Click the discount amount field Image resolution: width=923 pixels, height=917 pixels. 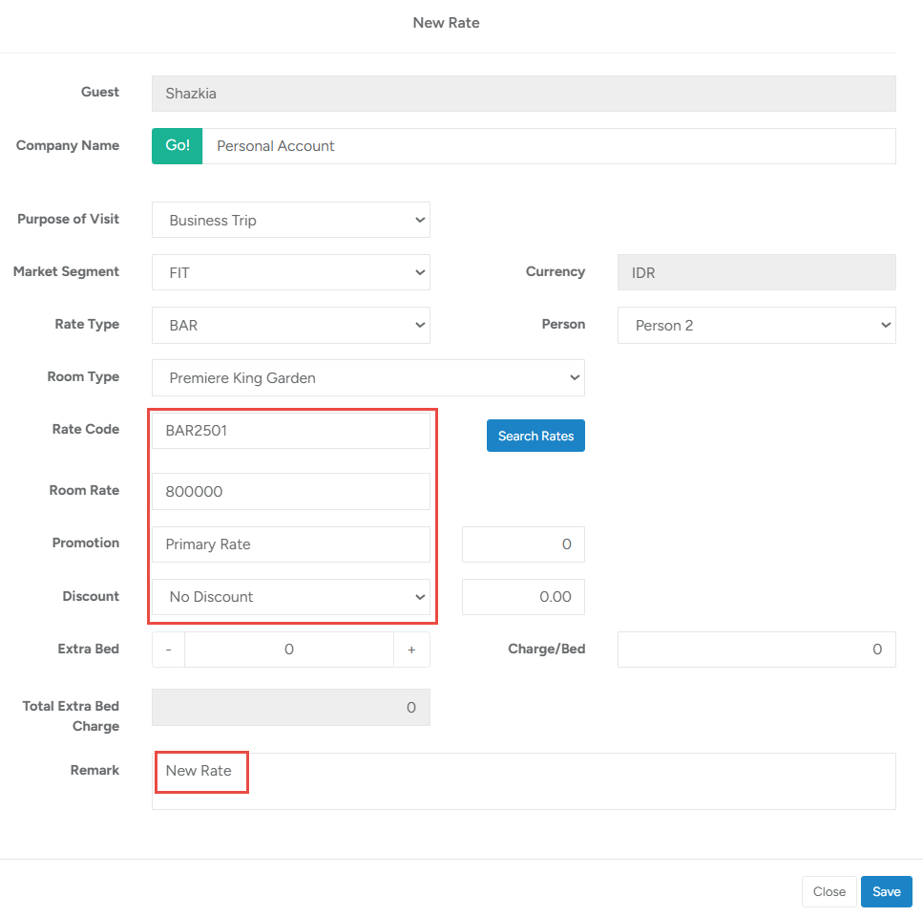[x=523, y=597]
